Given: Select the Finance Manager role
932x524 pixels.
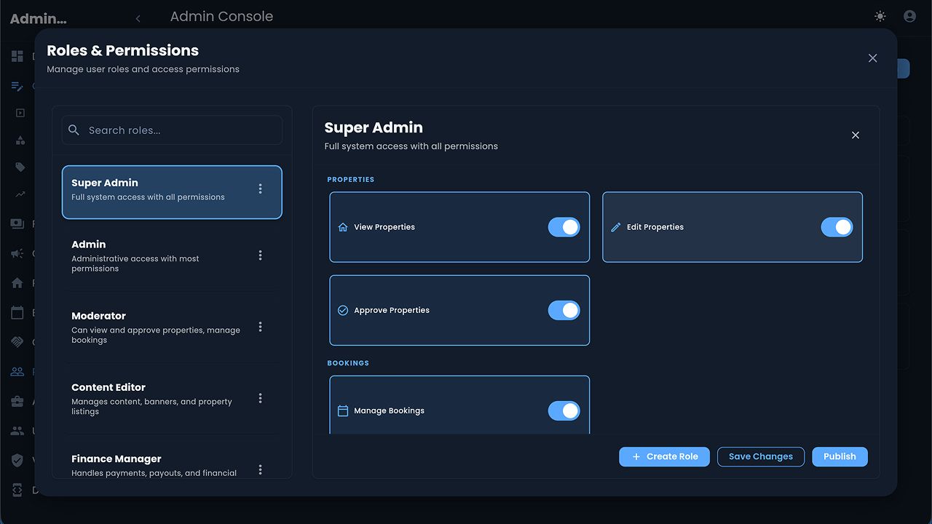Looking at the screenshot, I should 153,464.
